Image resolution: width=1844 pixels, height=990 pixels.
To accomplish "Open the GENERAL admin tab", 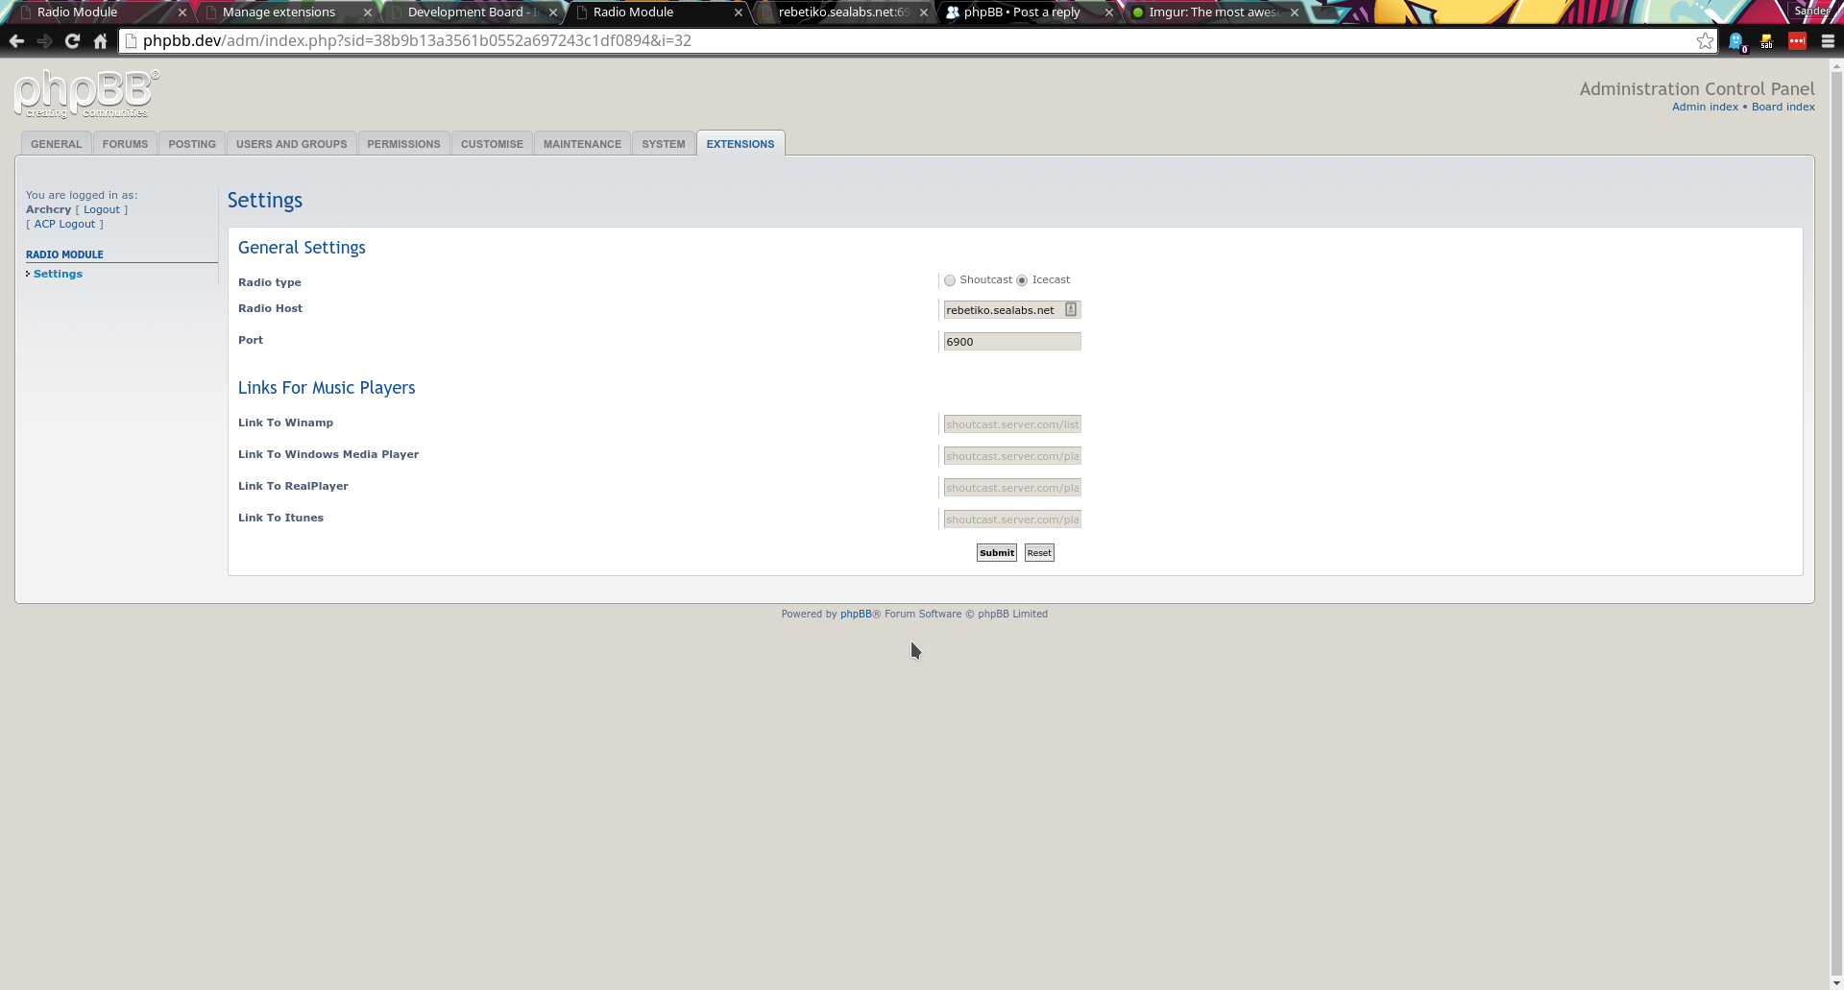I will click(x=57, y=143).
